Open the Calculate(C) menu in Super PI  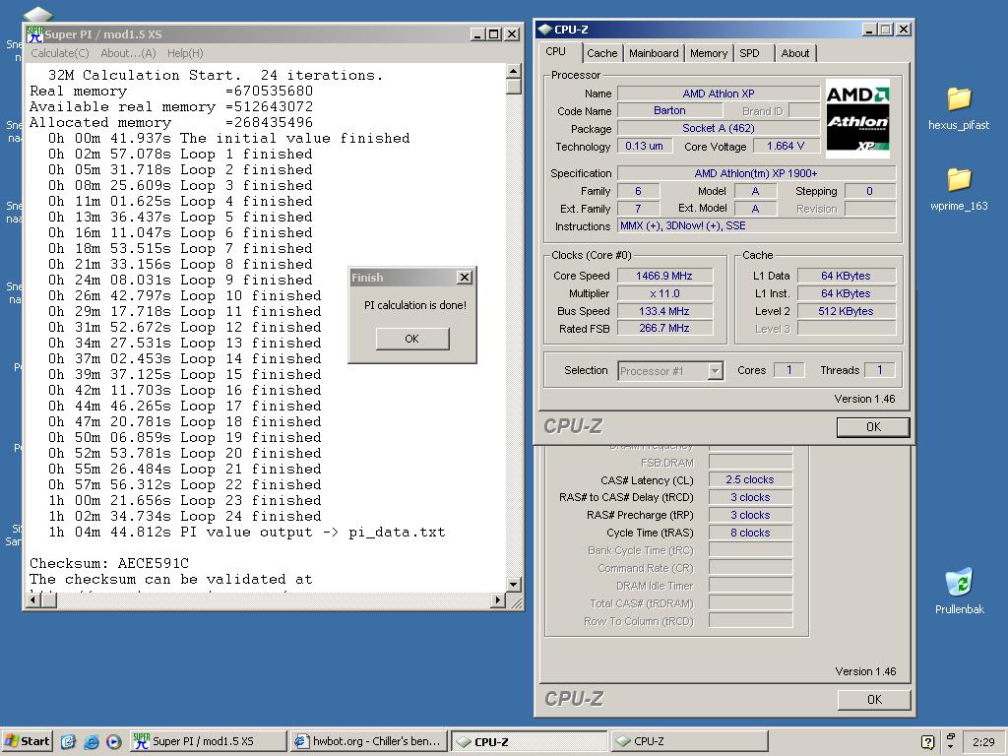(60, 53)
